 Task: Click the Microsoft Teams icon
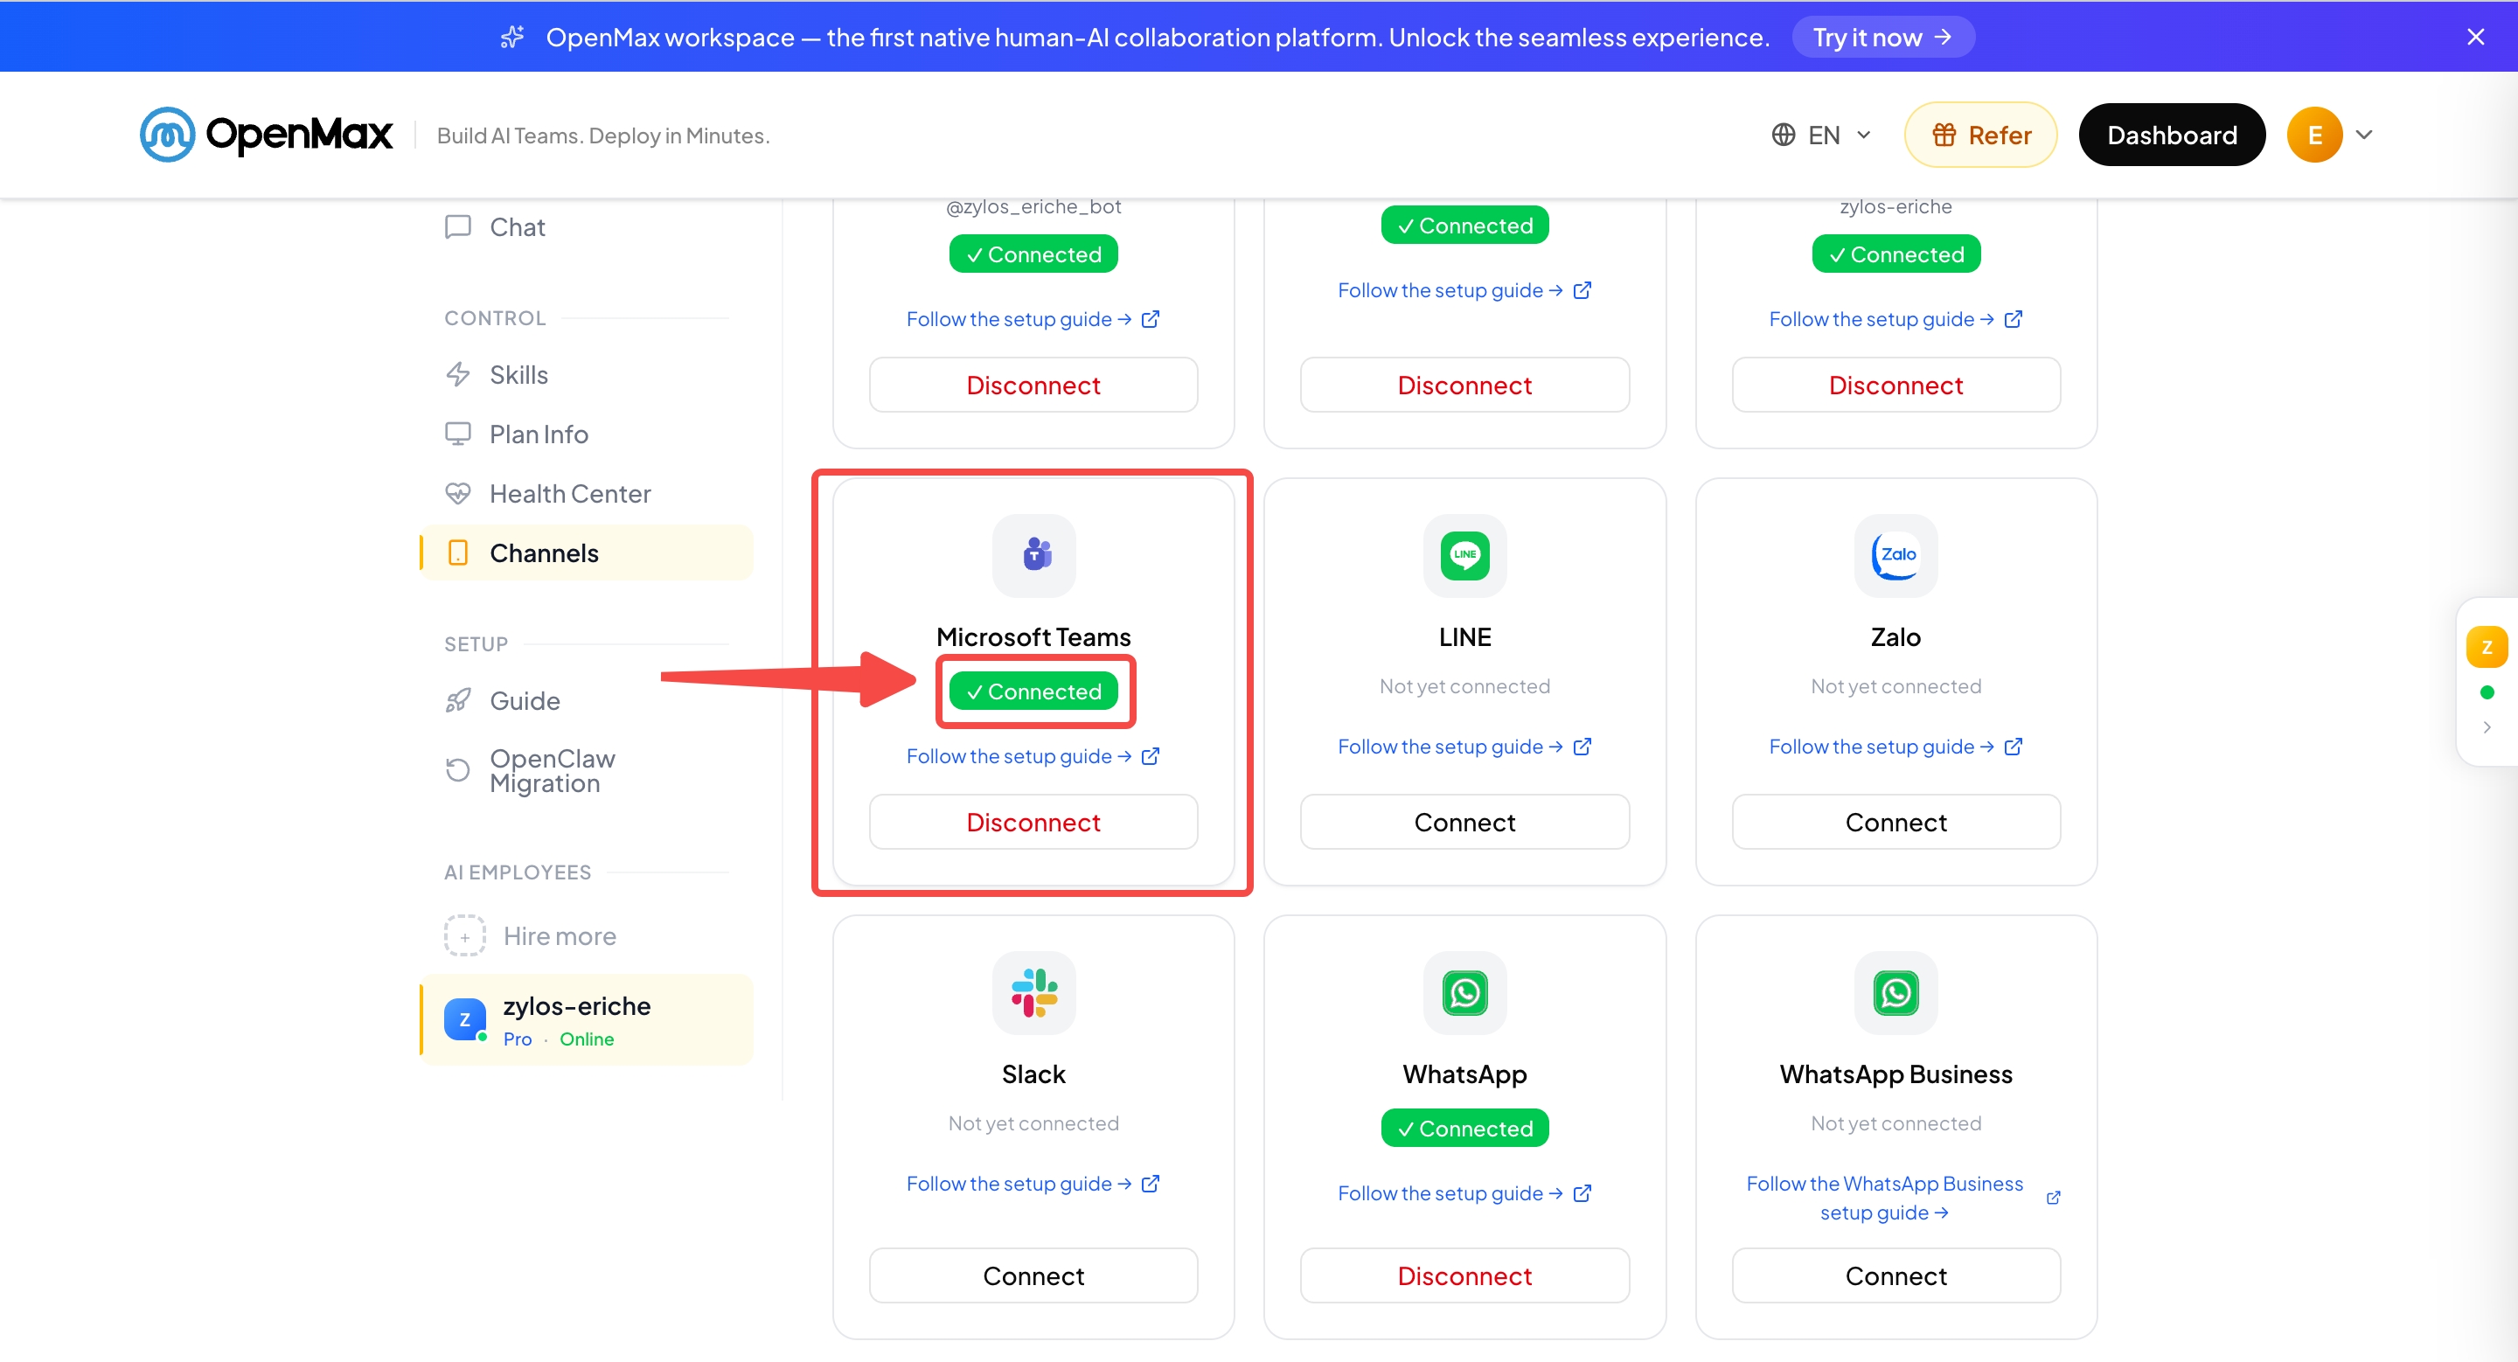pos(1033,555)
